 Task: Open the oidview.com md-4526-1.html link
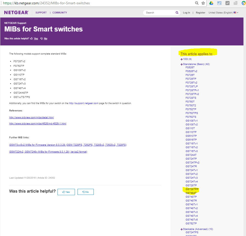[38, 124]
